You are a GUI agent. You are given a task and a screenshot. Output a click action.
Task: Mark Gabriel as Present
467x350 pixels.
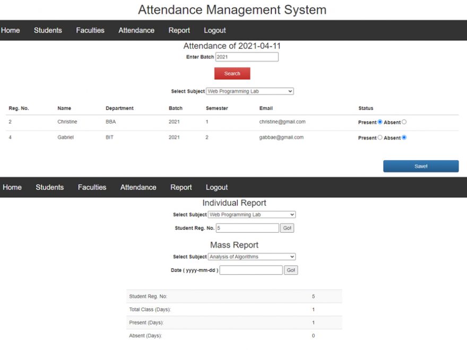click(379, 137)
